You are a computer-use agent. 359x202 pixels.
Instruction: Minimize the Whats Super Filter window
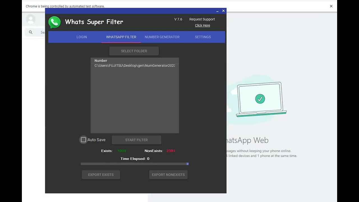click(x=217, y=11)
